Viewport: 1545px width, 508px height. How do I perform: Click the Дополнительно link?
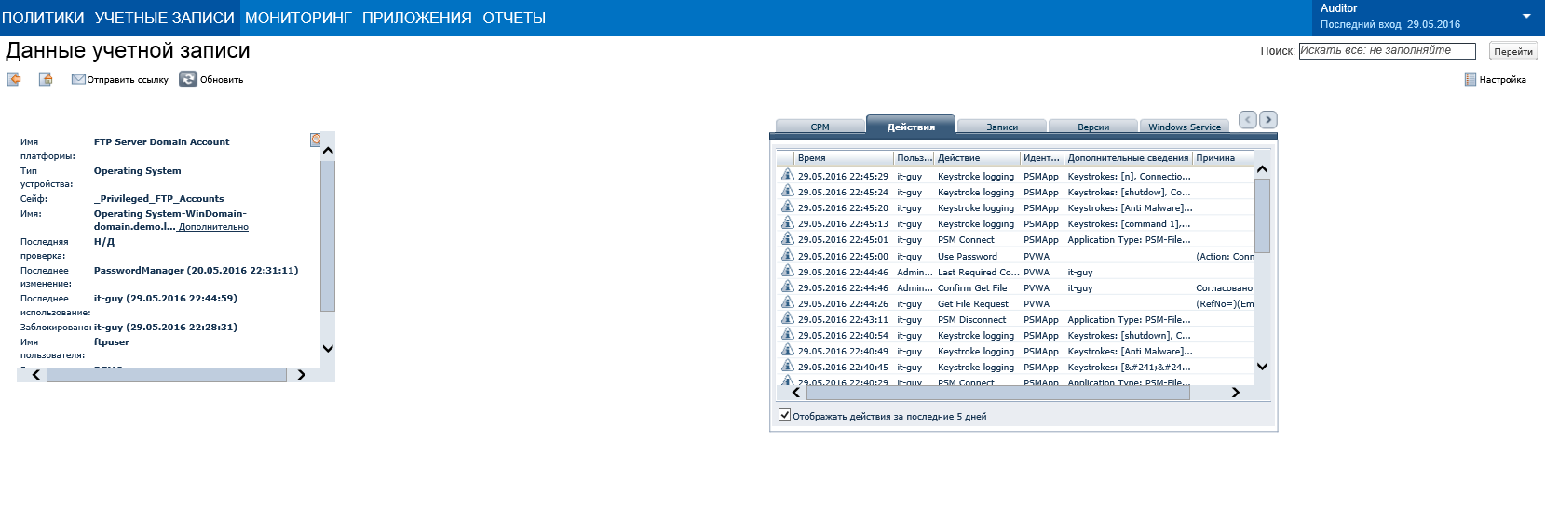pyautogui.click(x=213, y=227)
